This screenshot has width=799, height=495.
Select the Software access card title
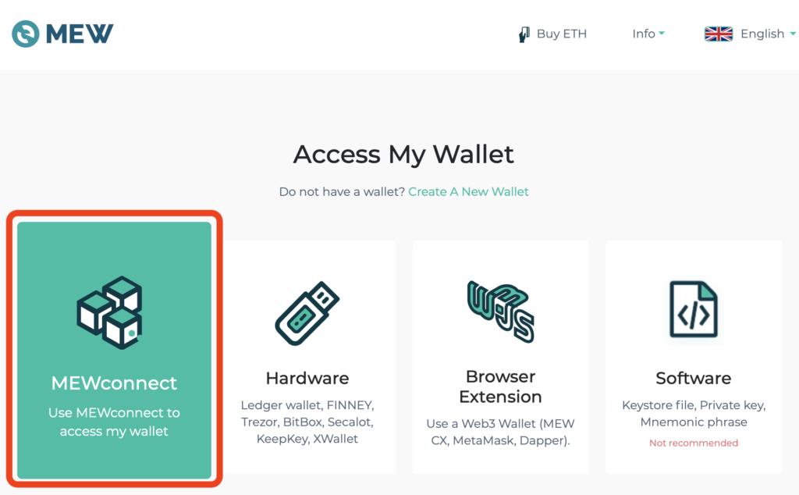point(694,378)
